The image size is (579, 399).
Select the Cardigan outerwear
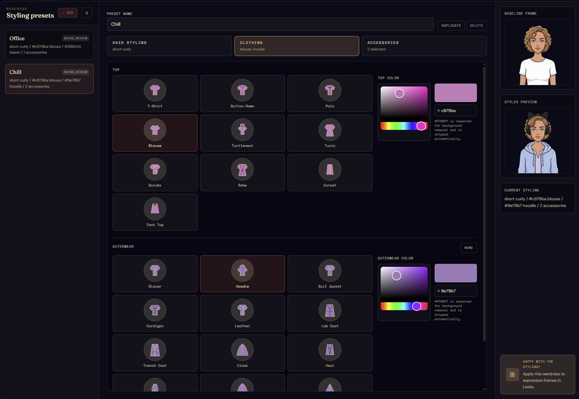[155, 313]
